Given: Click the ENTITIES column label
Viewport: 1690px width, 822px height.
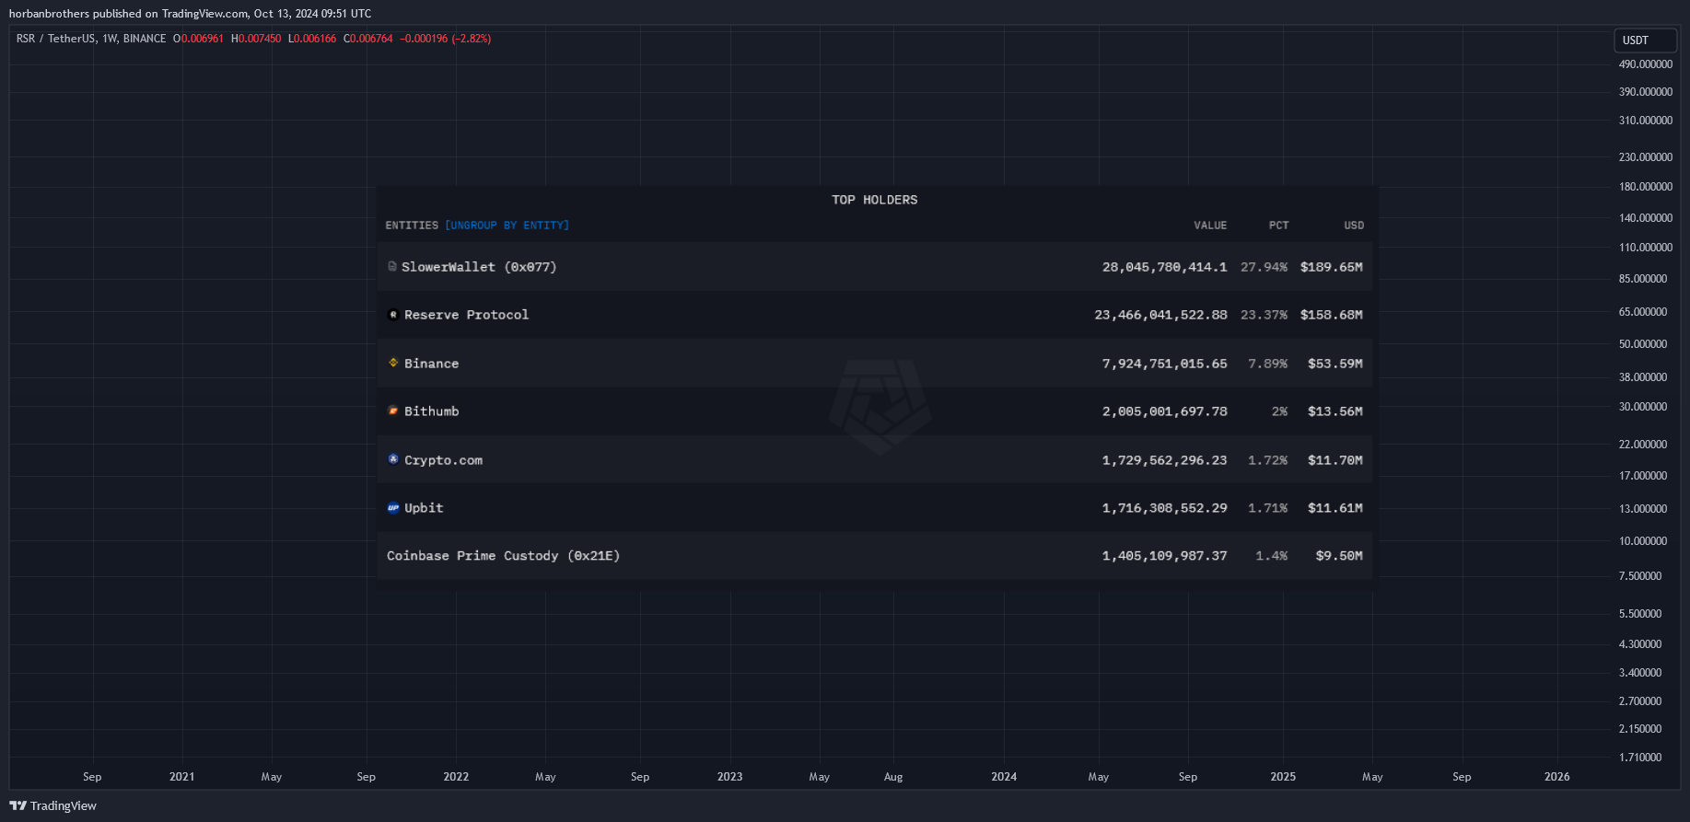Looking at the screenshot, I should point(412,226).
